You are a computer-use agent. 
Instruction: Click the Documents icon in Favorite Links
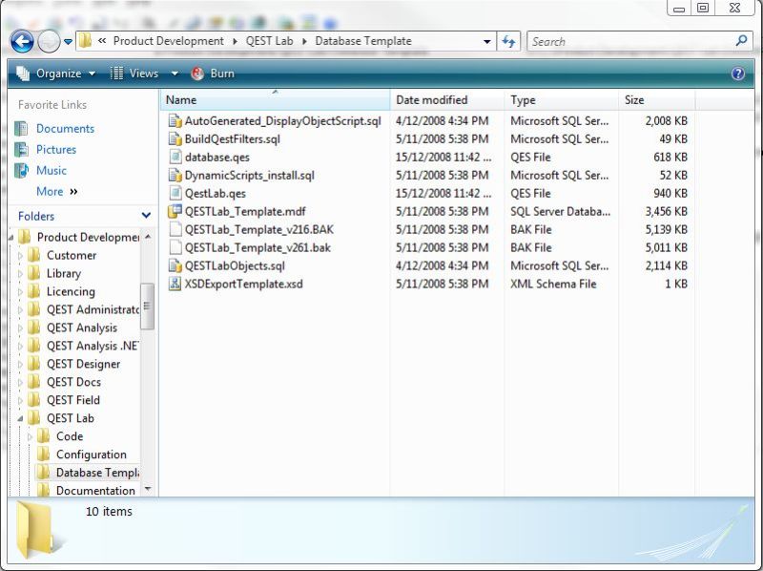pos(21,129)
